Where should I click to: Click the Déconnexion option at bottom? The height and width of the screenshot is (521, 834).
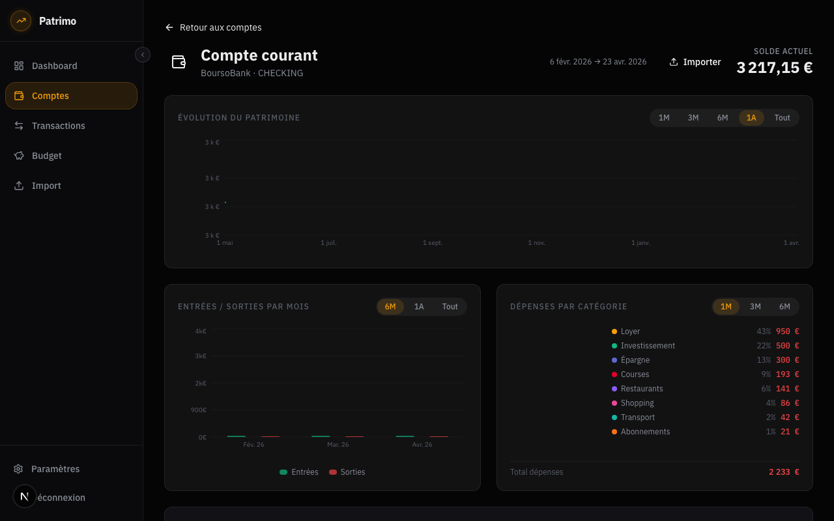pyautogui.click(x=59, y=497)
